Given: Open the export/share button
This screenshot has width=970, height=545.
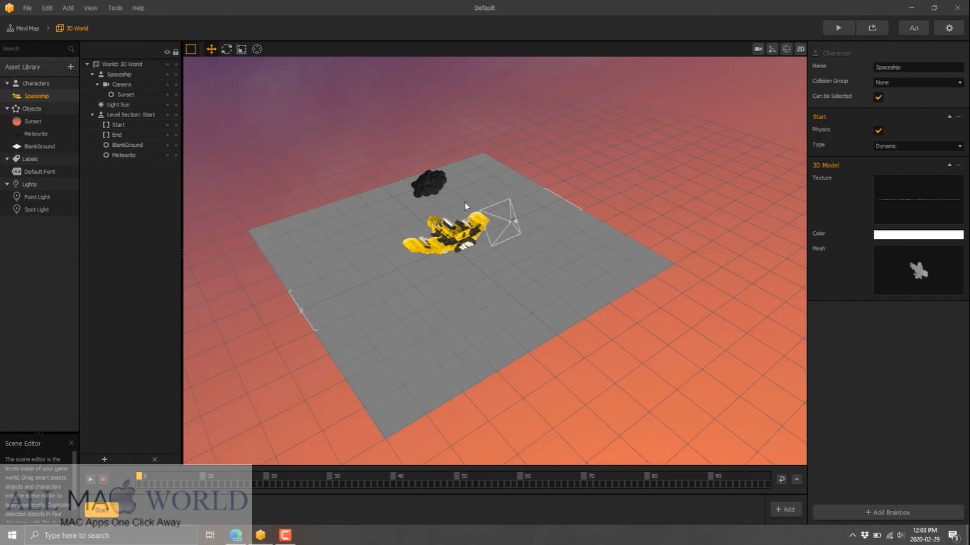Looking at the screenshot, I should (x=872, y=28).
